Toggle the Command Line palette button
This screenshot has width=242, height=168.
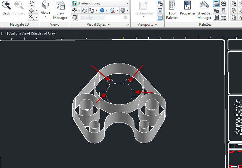click(216, 3)
